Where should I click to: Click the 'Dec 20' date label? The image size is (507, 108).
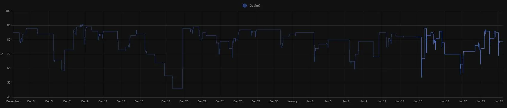coord(184,101)
